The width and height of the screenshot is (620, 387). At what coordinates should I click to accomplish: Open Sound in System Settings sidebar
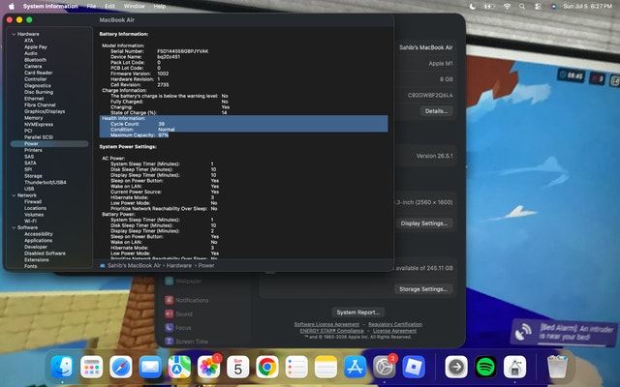point(178,313)
